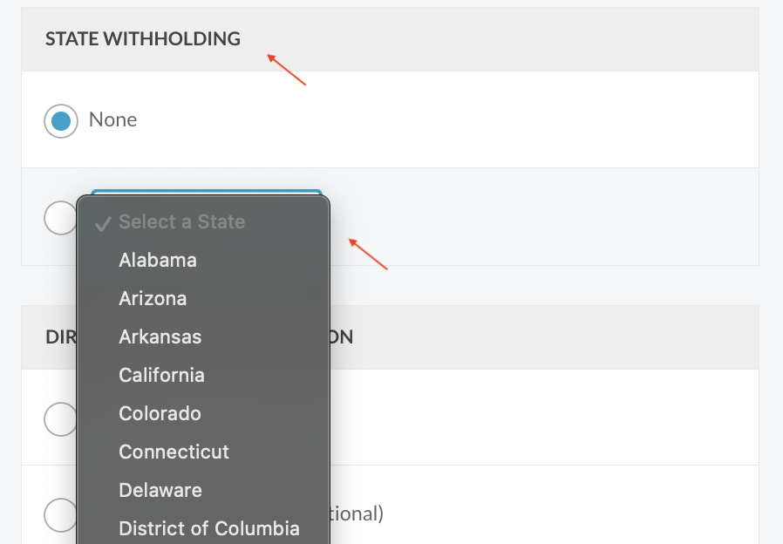
Task: Click the Select a State placeholder option
Action: 181,221
